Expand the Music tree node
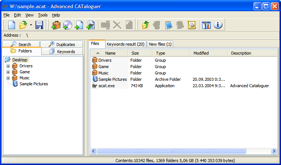281x165 pixels. (8, 78)
